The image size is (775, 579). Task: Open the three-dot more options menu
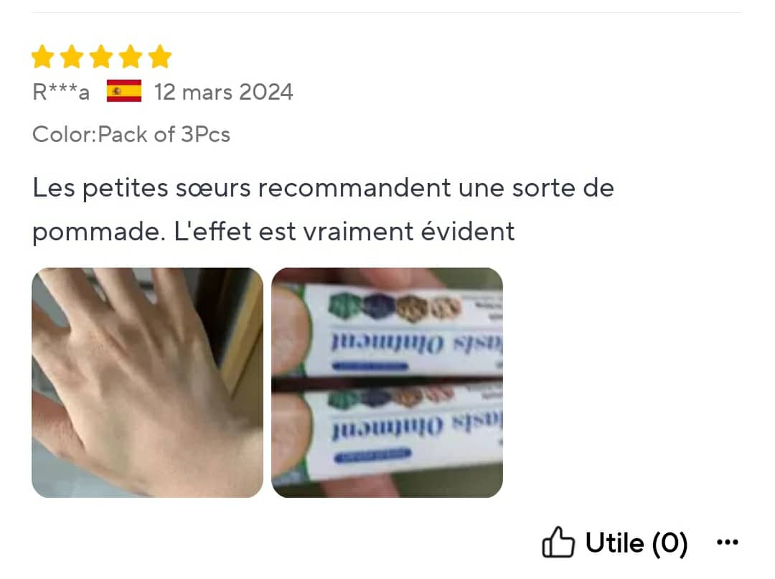(x=728, y=542)
